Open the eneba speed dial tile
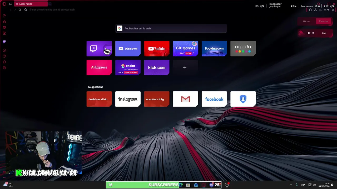The width and height of the screenshot is (337, 189). click(x=128, y=67)
